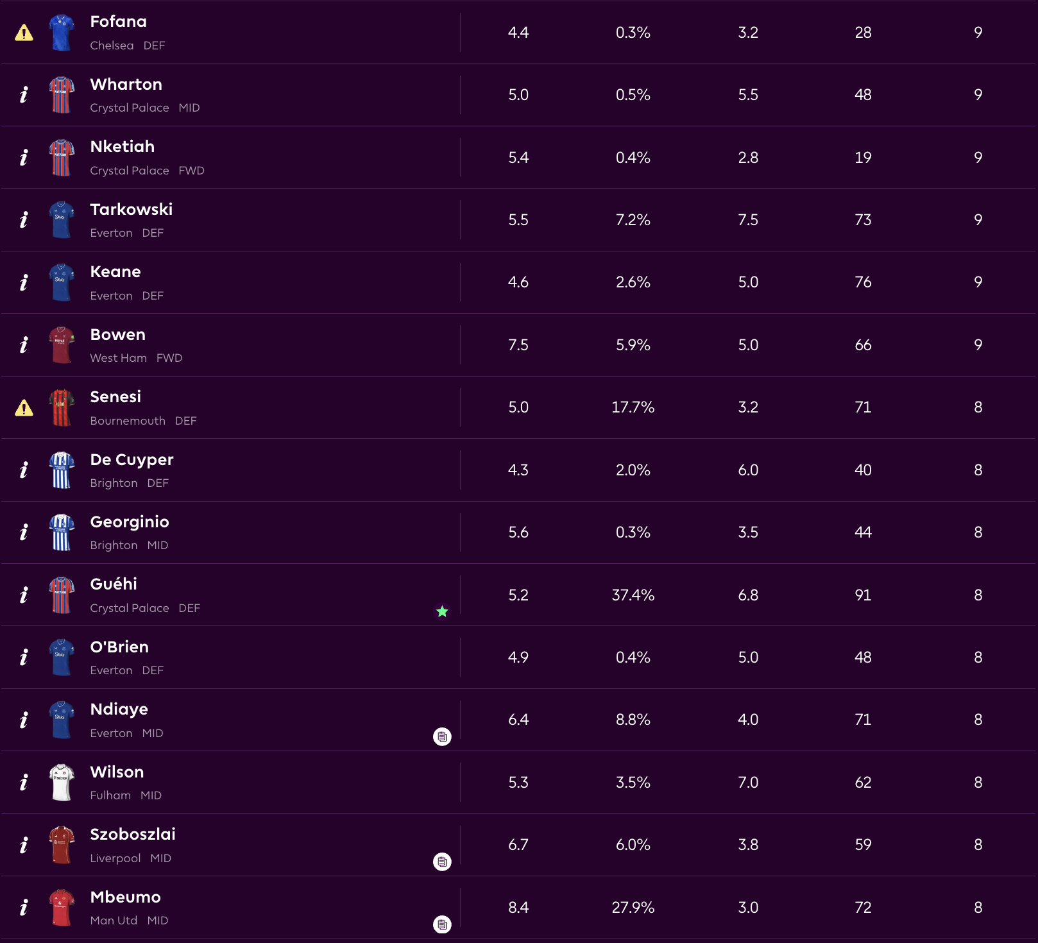
Task: Click Szoboszlai's Liverpool shirt image
Action: pos(62,845)
